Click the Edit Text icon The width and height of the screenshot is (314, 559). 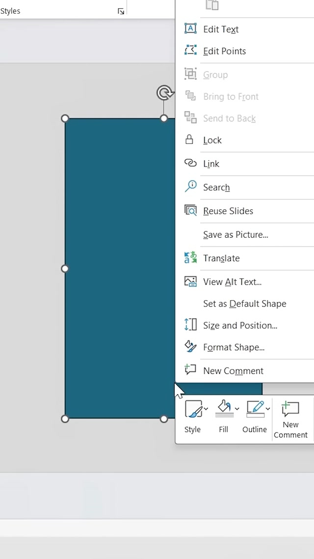(190, 29)
